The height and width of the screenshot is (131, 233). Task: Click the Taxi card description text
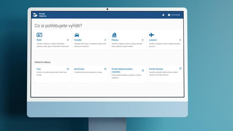52,74
